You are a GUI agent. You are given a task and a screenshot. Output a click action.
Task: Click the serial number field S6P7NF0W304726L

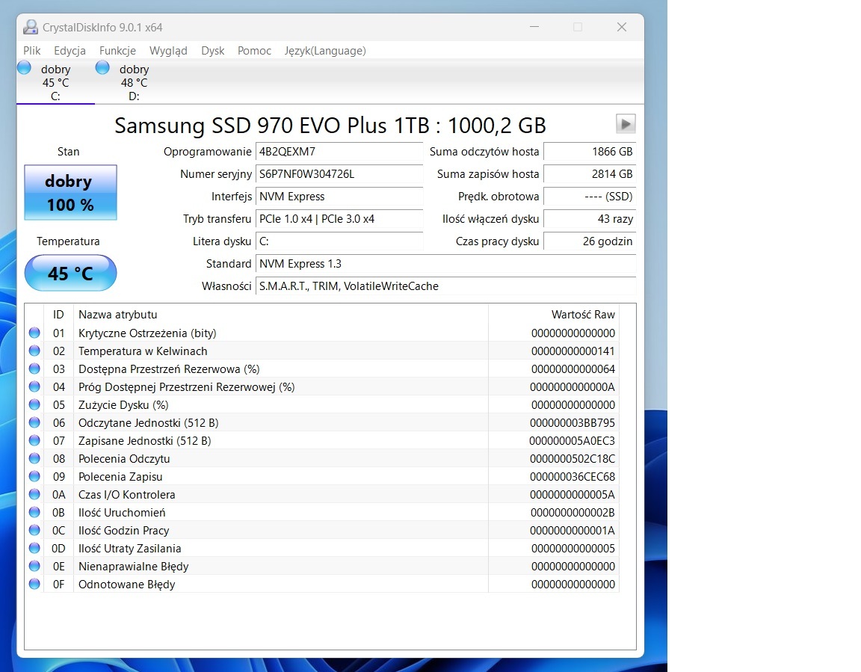[339, 174]
